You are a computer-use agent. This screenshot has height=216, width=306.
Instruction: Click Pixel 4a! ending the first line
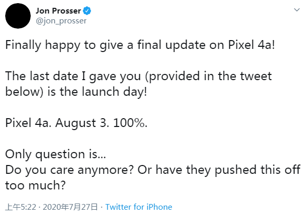point(251,45)
